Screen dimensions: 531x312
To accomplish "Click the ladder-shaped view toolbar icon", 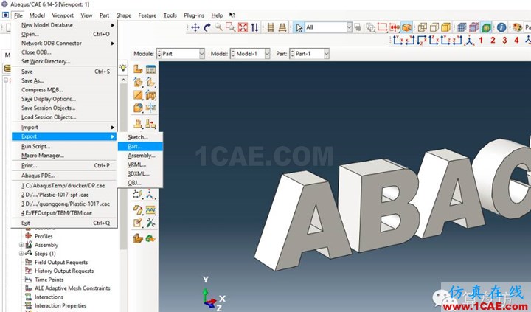I will (x=271, y=27).
